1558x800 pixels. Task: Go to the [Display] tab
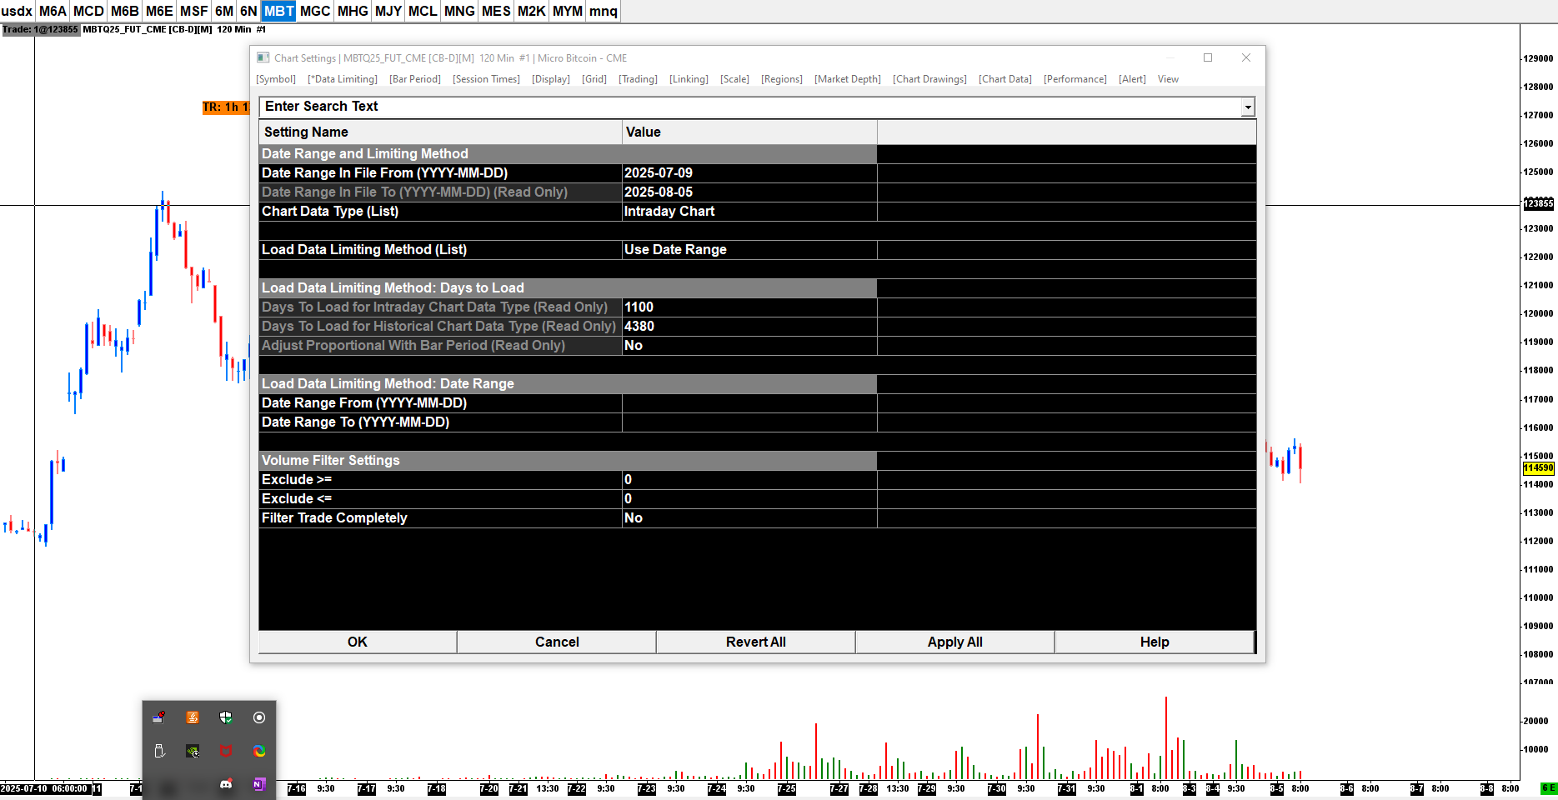coord(551,79)
